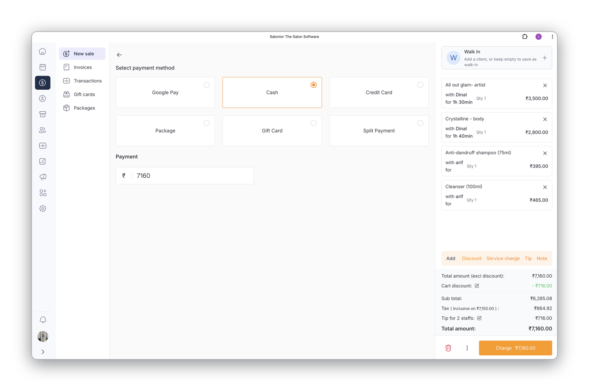Screen dimensions: 589x391
Task: Remove Cleanser (100ml) item
Action: click(x=545, y=187)
